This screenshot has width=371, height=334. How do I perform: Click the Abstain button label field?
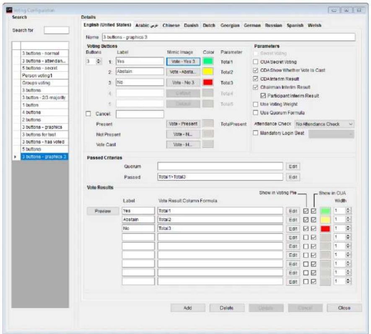pos(140,72)
